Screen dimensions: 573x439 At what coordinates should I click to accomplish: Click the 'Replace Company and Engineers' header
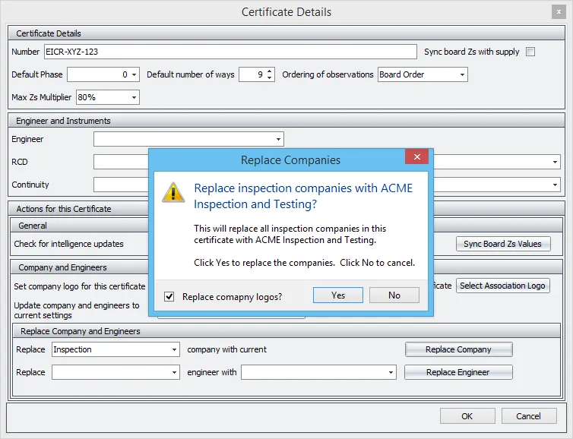(81, 331)
